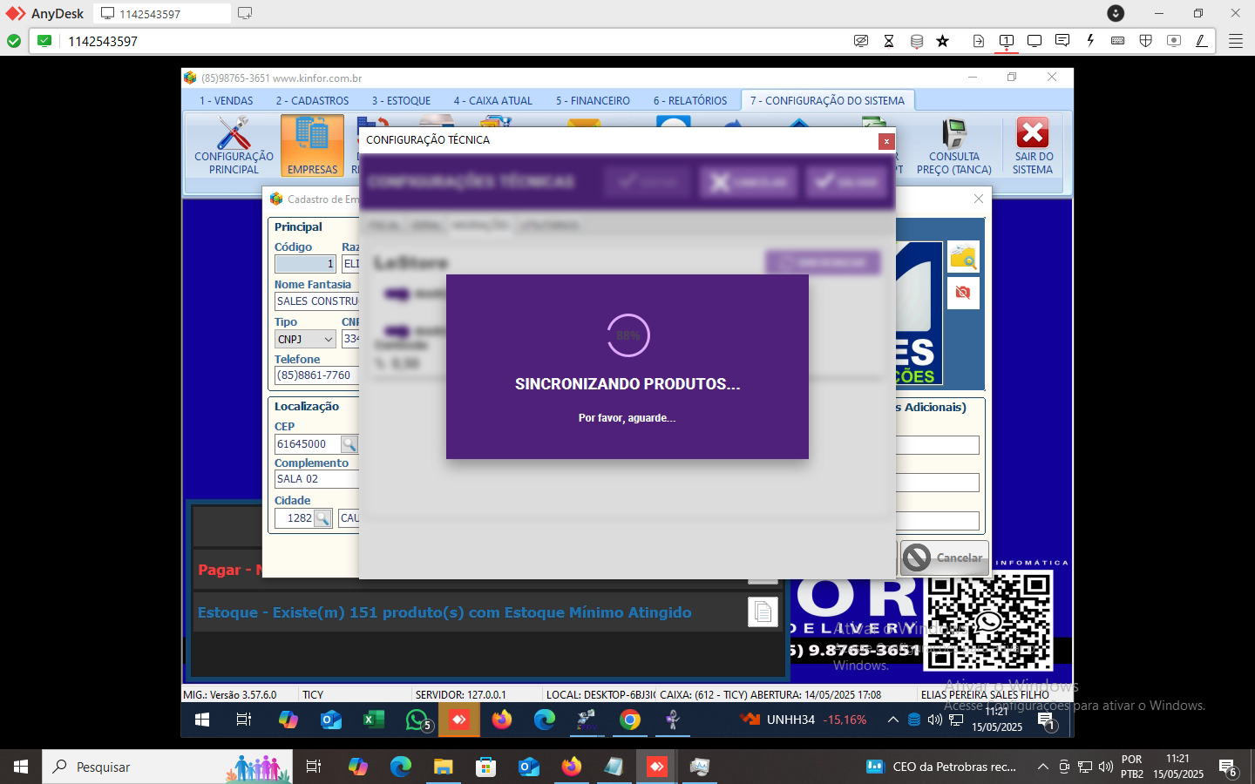The image size is (1255, 784).
Task: Click the Cancelar button in Cadastro
Action: click(x=945, y=558)
